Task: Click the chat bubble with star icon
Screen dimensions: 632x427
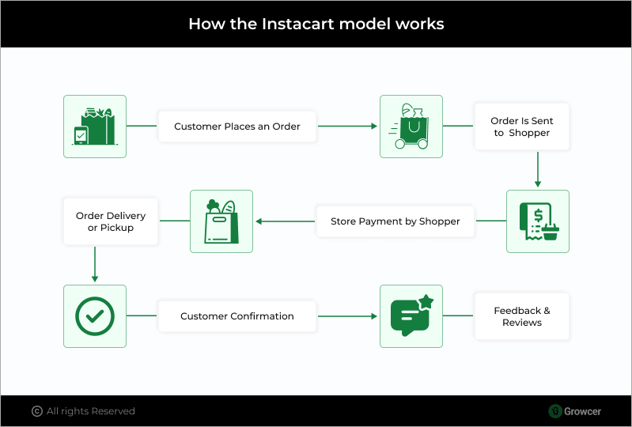Action: pyautogui.click(x=411, y=316)
